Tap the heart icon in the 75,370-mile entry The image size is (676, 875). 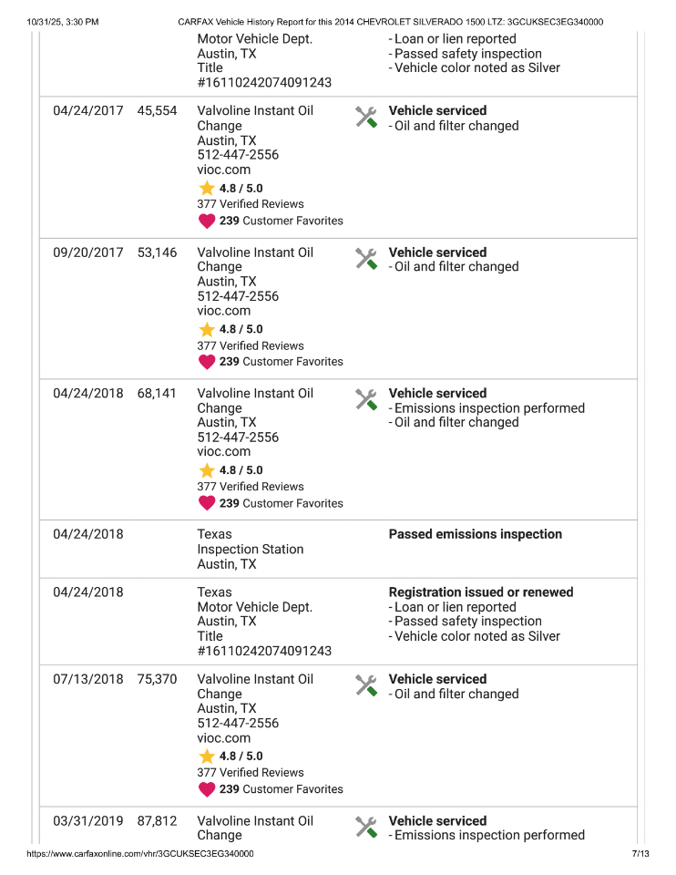click(207, 789)
